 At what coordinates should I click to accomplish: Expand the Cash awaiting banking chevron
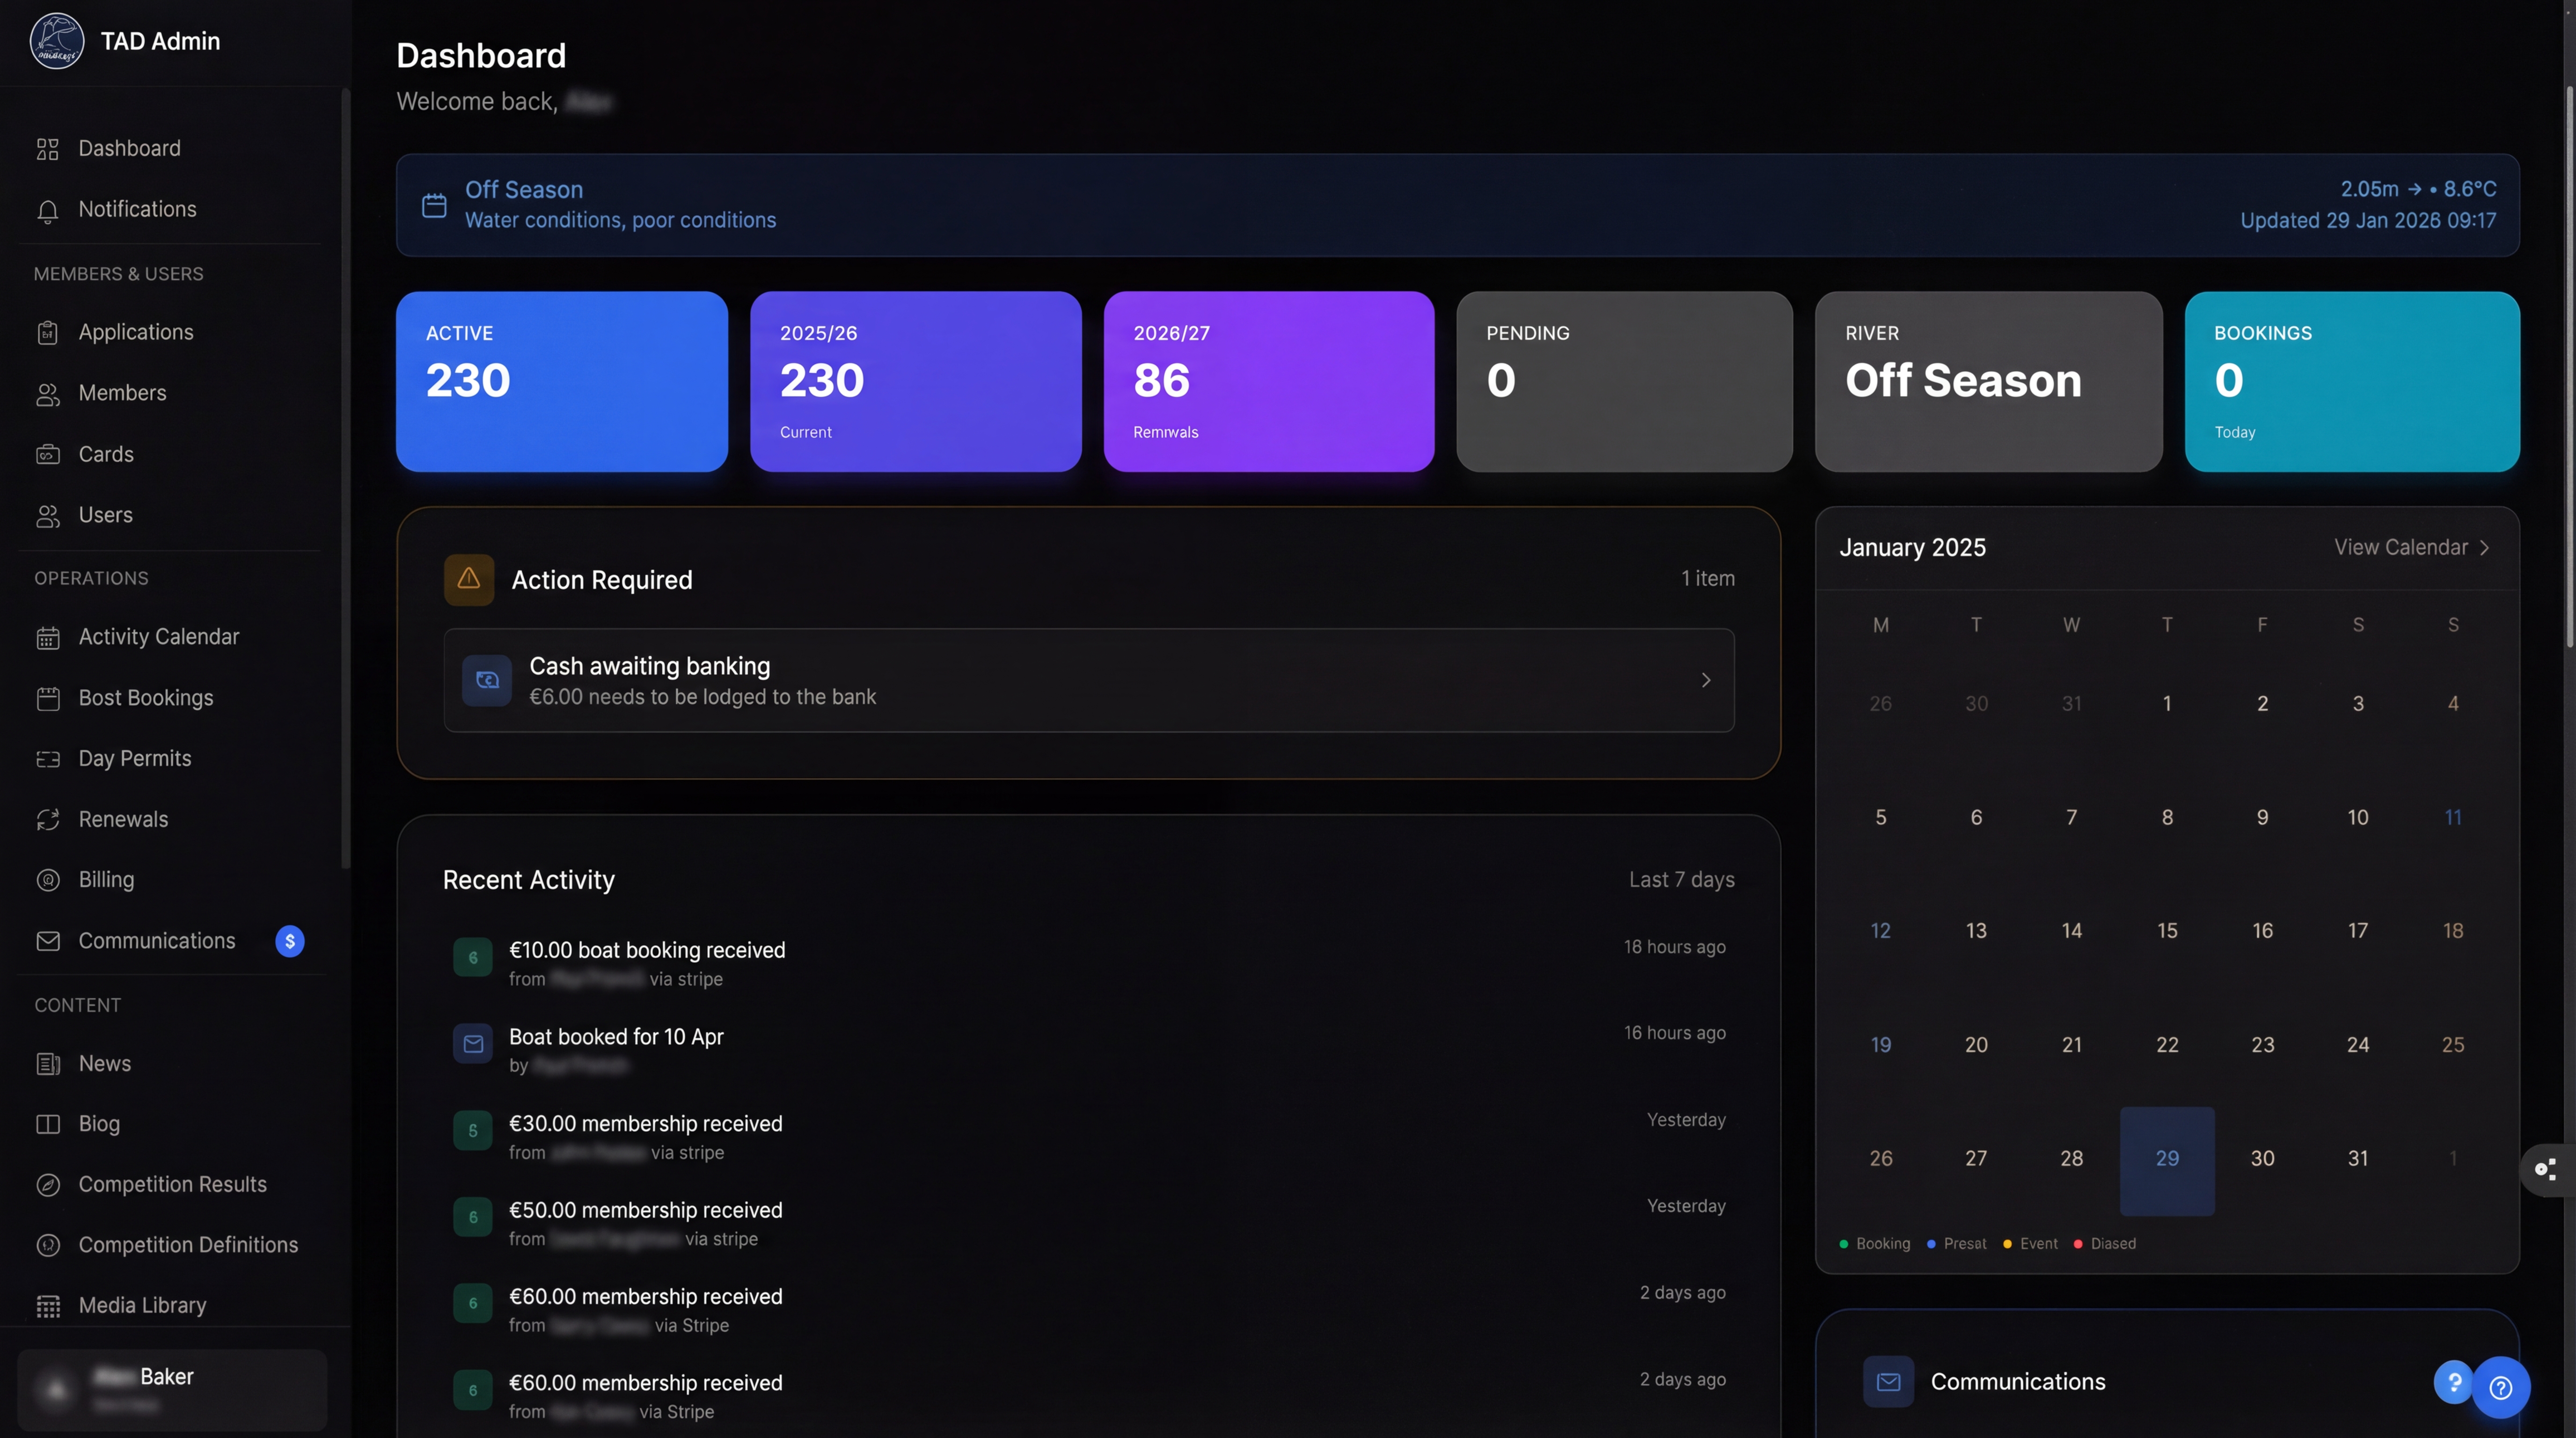click(x=1706, y=680)
